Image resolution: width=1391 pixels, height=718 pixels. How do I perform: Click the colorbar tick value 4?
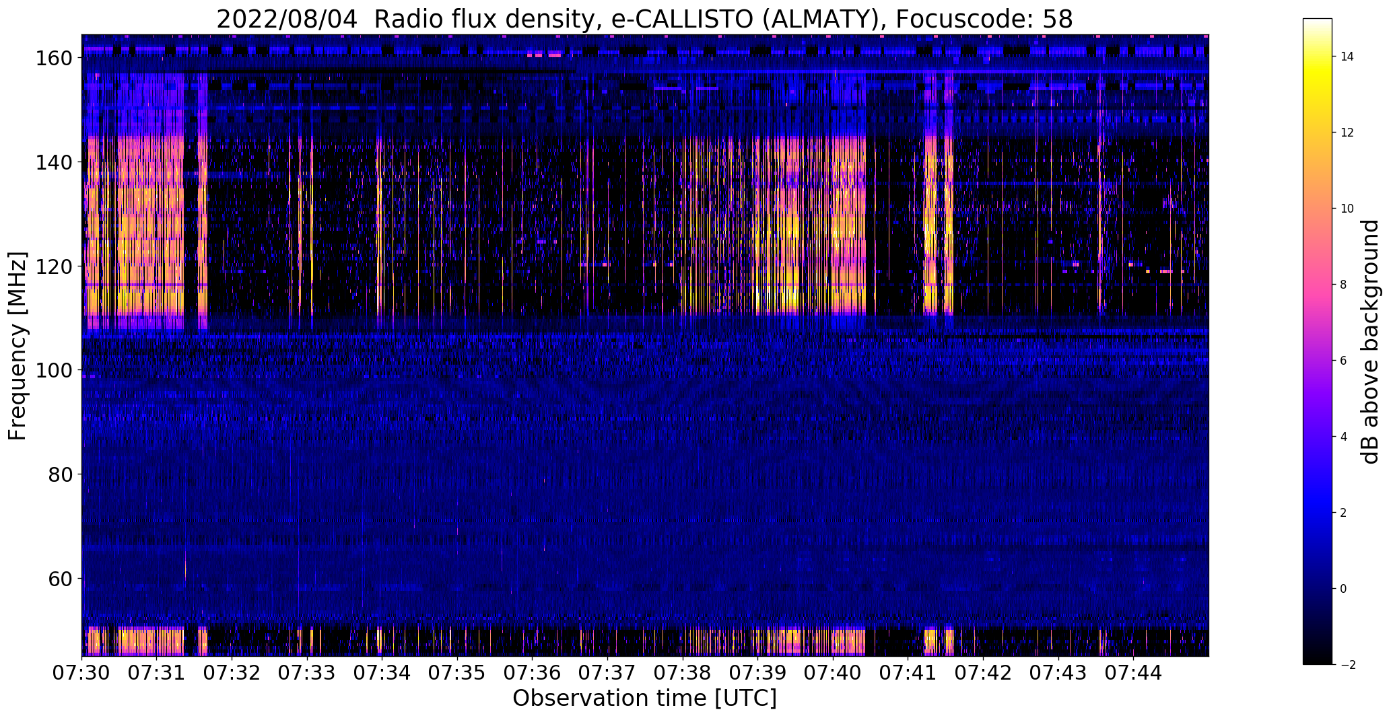point(1344,437)
